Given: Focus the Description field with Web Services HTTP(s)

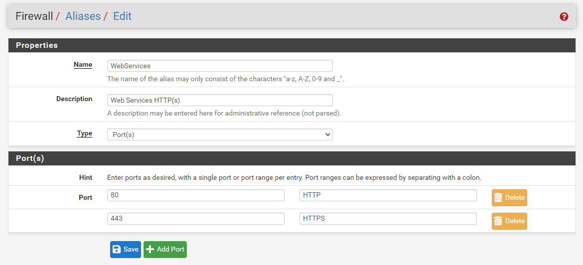Looking at the screenshot, I should tap(220, 100).
